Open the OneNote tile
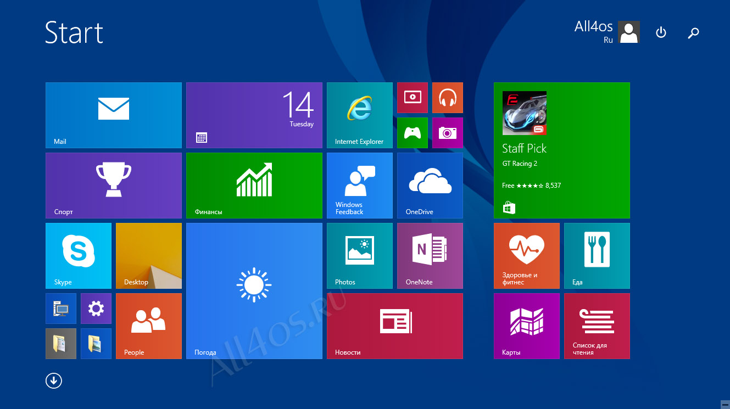The image size is (730, 409). 430,256
